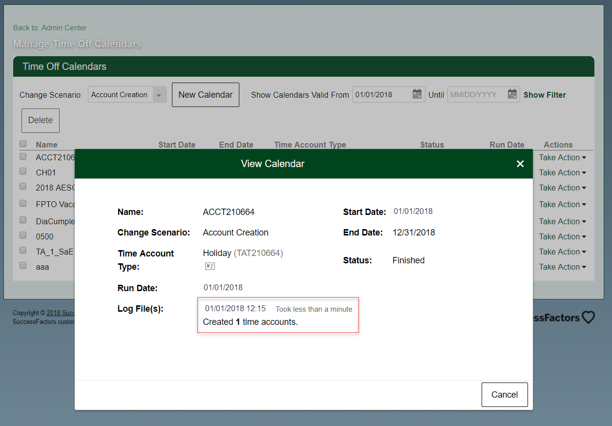The height and width of the screenshot is (426, 612).
Task: Sort by the End Date column header
Action: [x=236, y=145]
